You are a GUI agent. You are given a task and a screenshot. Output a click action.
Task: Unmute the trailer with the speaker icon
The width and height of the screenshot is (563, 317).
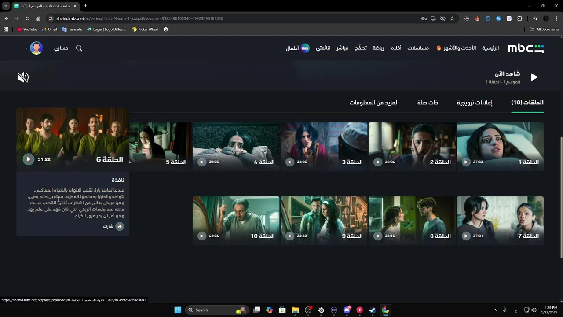point(23,77)
